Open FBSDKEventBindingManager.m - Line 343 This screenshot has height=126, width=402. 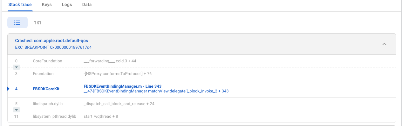[x=123, y=86]
